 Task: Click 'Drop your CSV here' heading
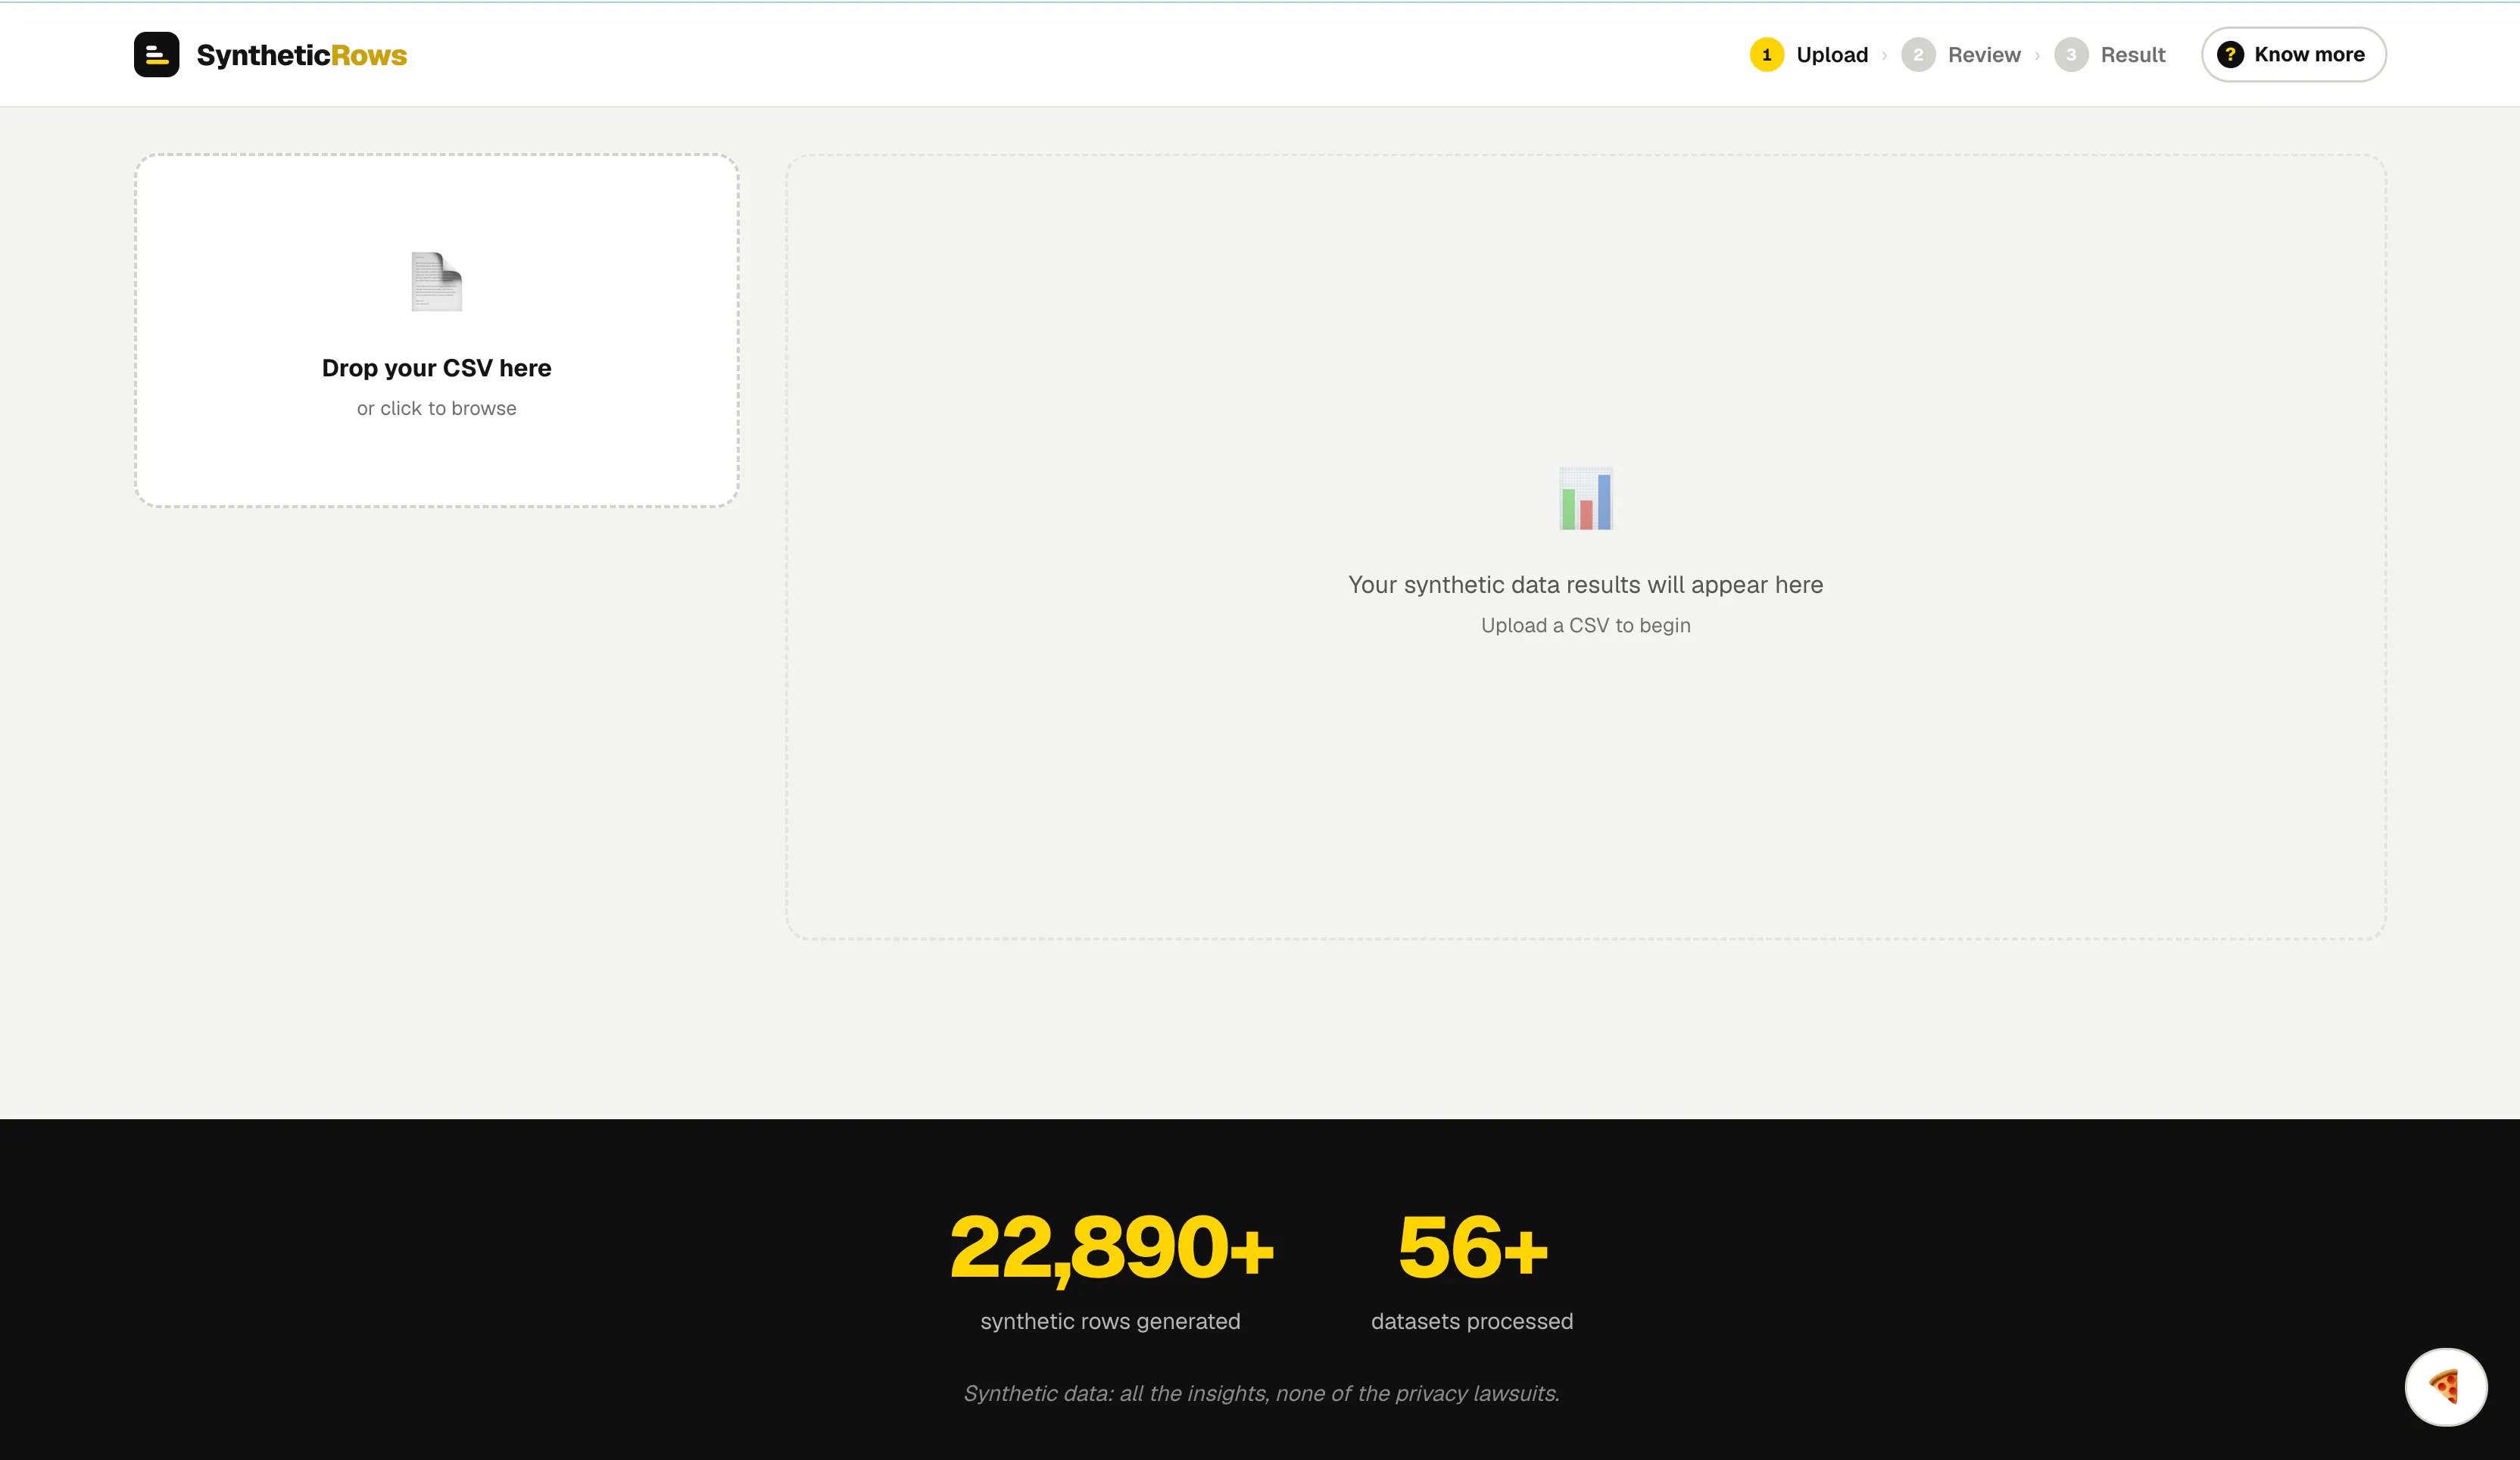(437, 368)
